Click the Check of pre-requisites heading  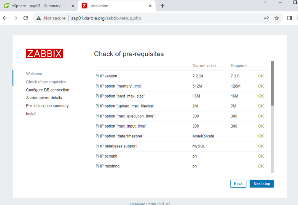(x=129, y=54)
